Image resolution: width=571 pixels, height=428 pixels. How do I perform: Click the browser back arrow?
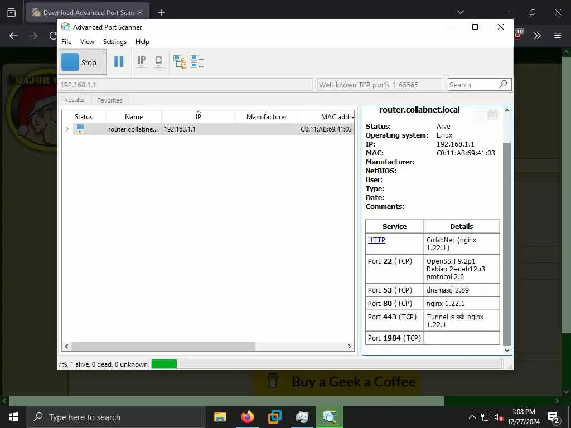(13, 36)
